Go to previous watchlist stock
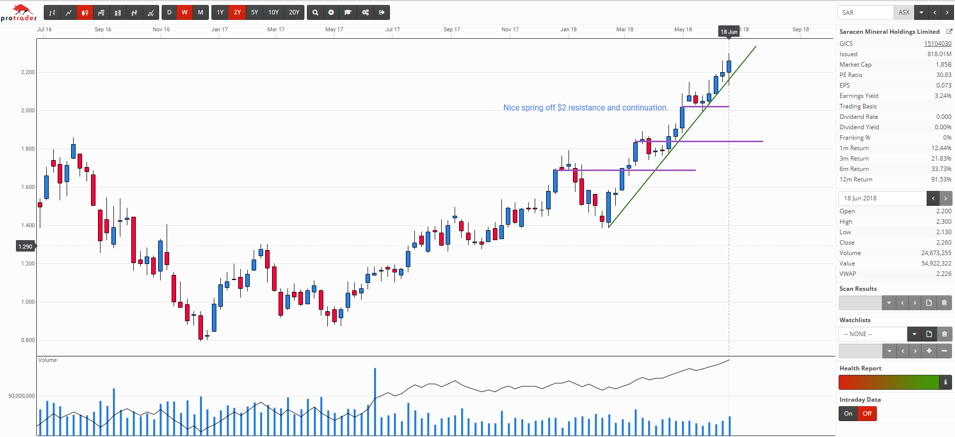The width and height of the screenshot is (955, 437). [x=902, y=351]
